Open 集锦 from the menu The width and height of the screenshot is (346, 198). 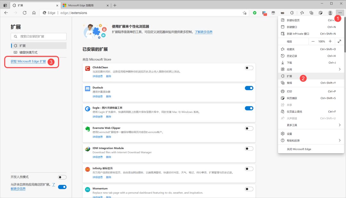[x=311, y=83]
